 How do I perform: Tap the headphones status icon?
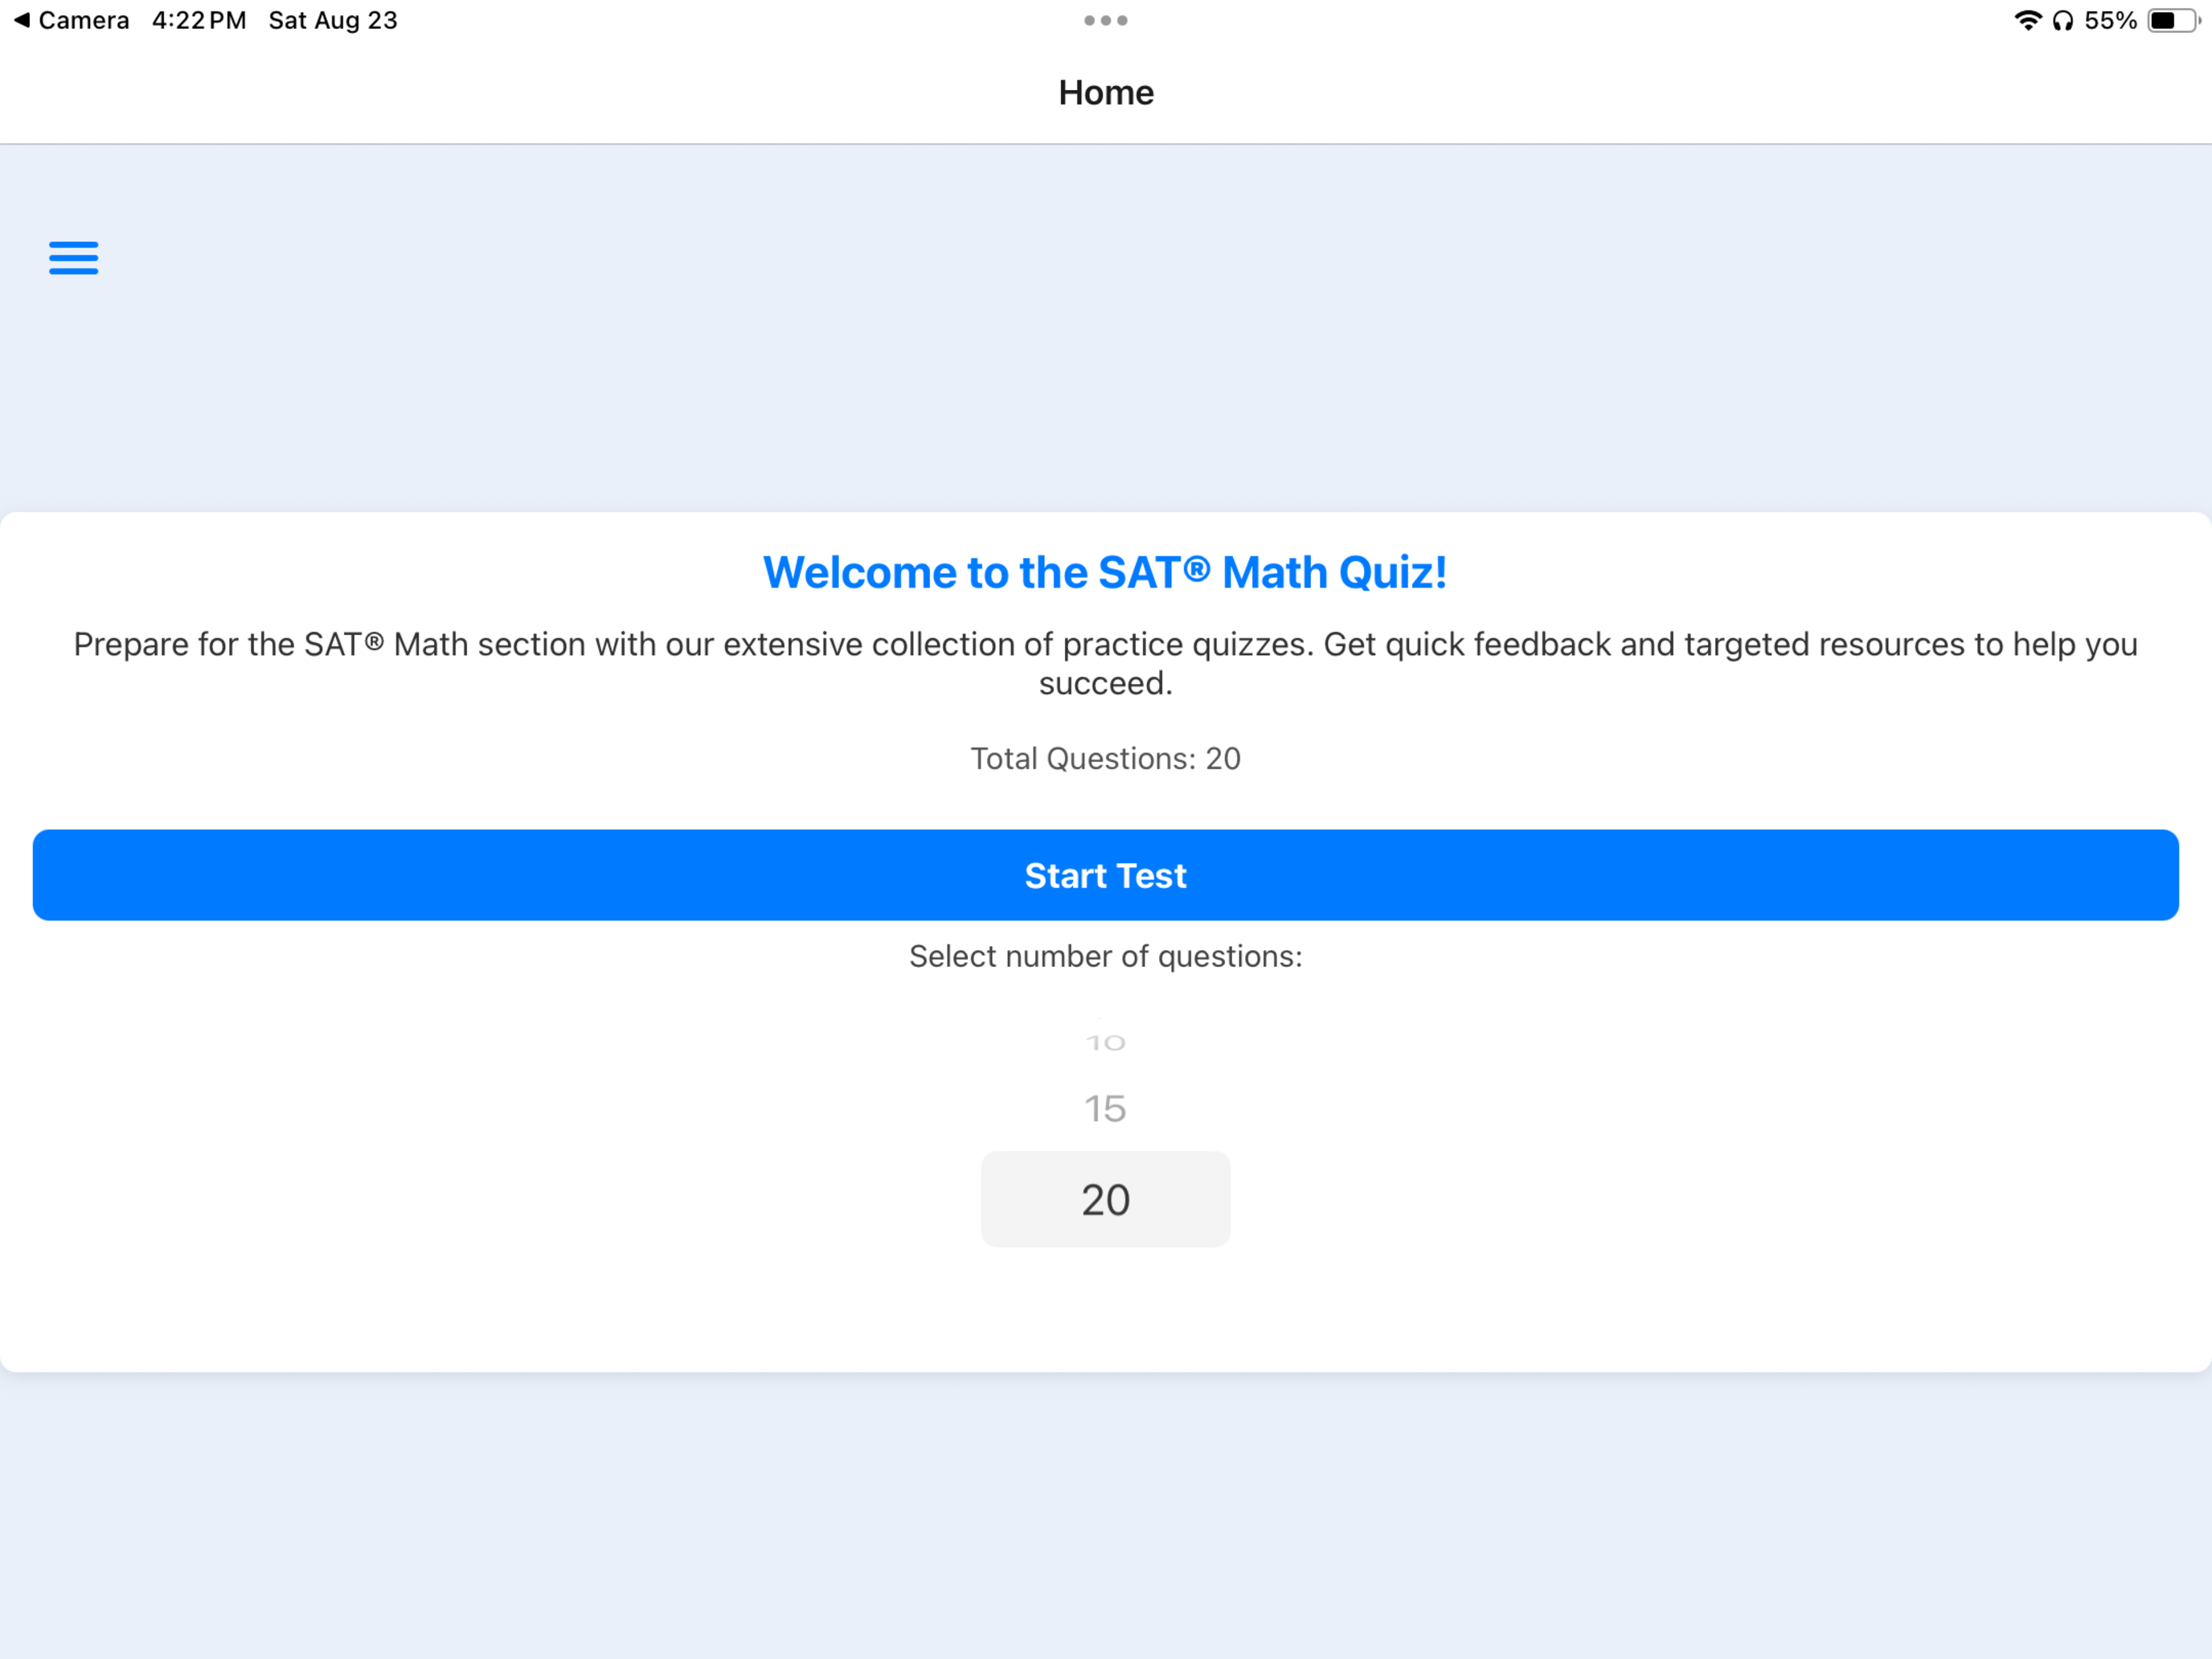tap(2063, 21)
